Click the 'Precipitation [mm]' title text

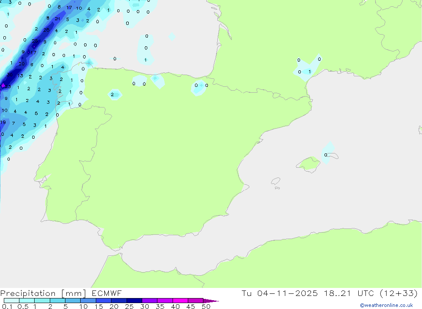(43, 293)
